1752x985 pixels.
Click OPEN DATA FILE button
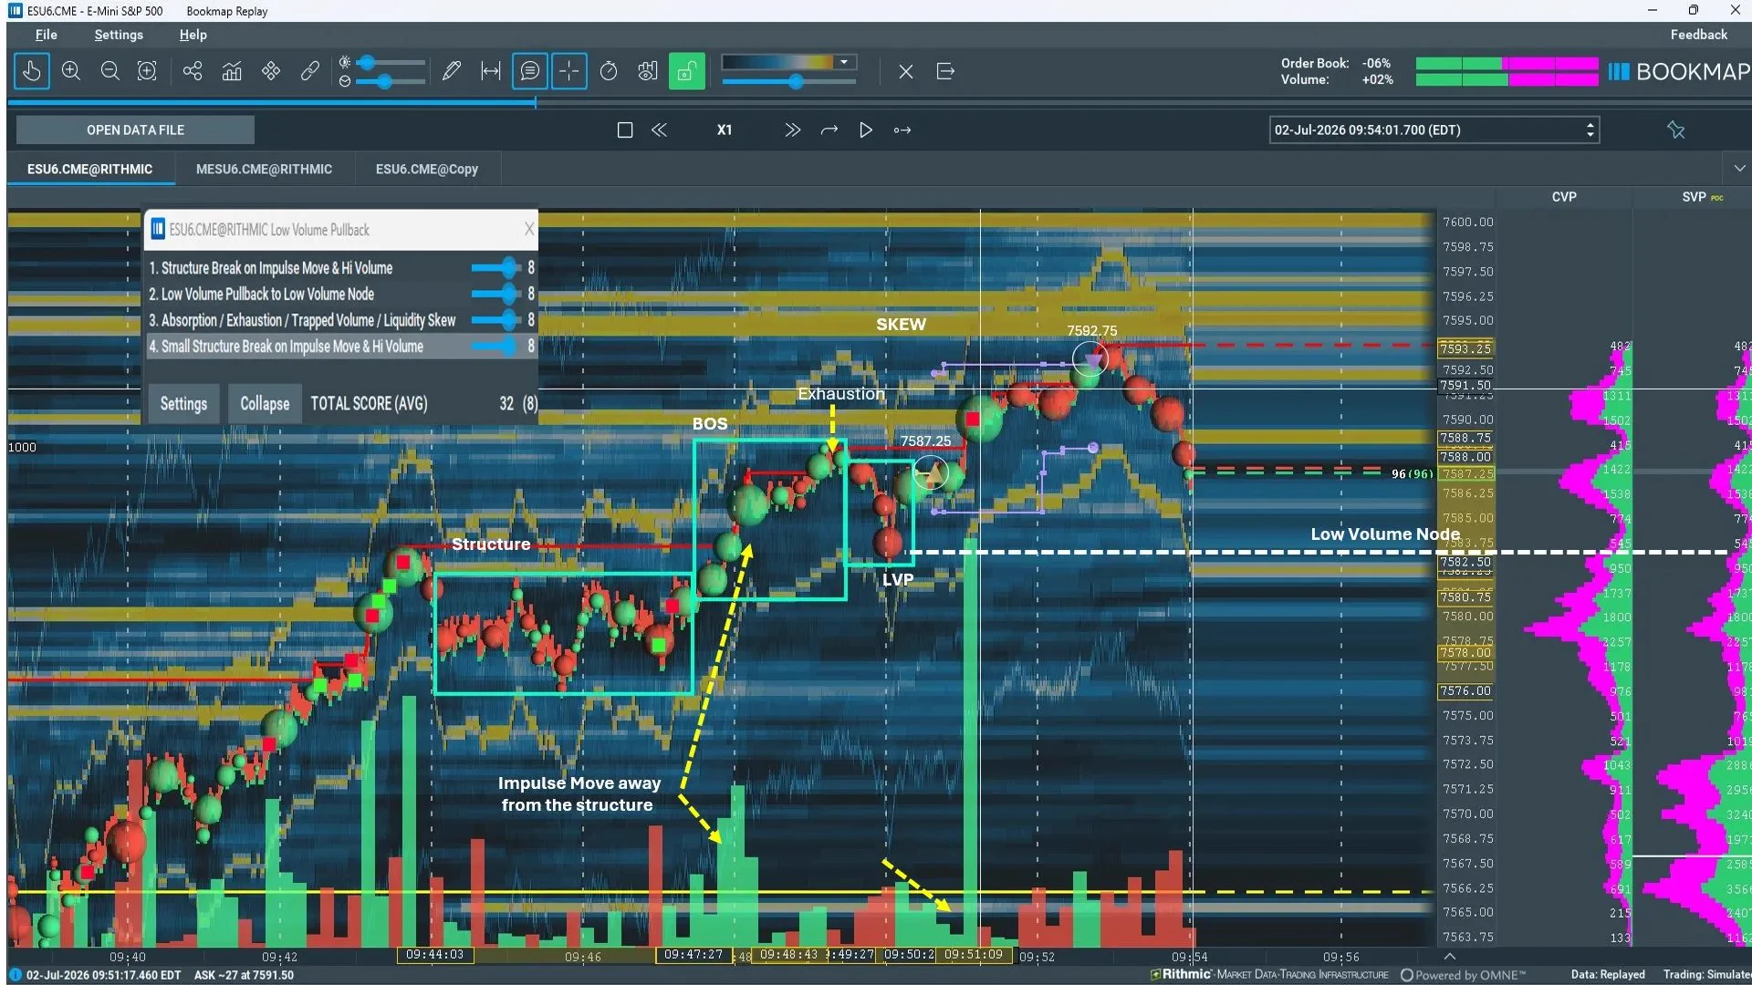135,130
